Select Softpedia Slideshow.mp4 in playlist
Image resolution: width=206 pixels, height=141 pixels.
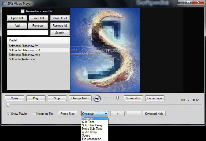point(38,50)
